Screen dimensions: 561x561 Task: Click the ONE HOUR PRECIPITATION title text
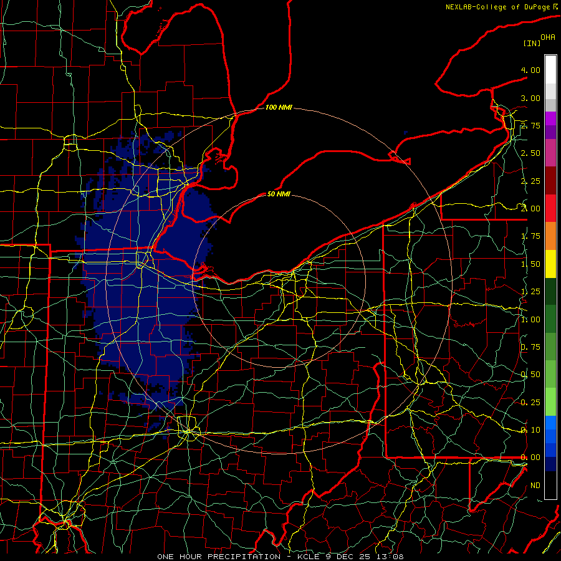pyautogui.click(x=219, y=557)
